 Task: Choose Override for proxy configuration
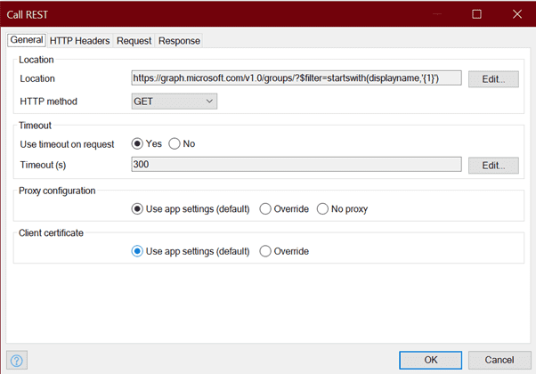click(284, 209)
